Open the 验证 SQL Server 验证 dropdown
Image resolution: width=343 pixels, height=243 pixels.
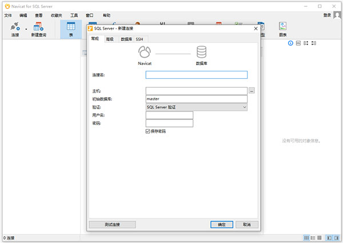(197, 107)
